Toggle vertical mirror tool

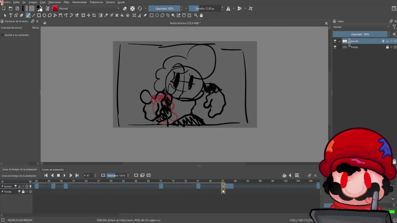pos(239,8)
